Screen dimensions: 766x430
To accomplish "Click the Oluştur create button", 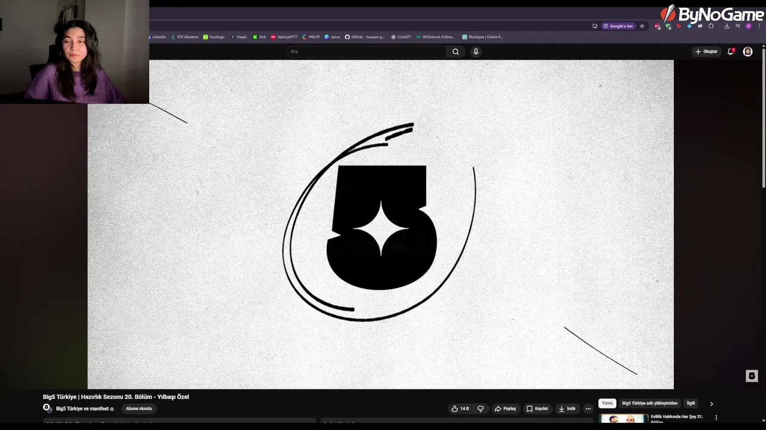I will (706, 51).
